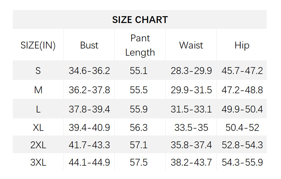Click the SIZE CHART title header
The width and height of the screenshot is (281, 179).
point(140,20)
